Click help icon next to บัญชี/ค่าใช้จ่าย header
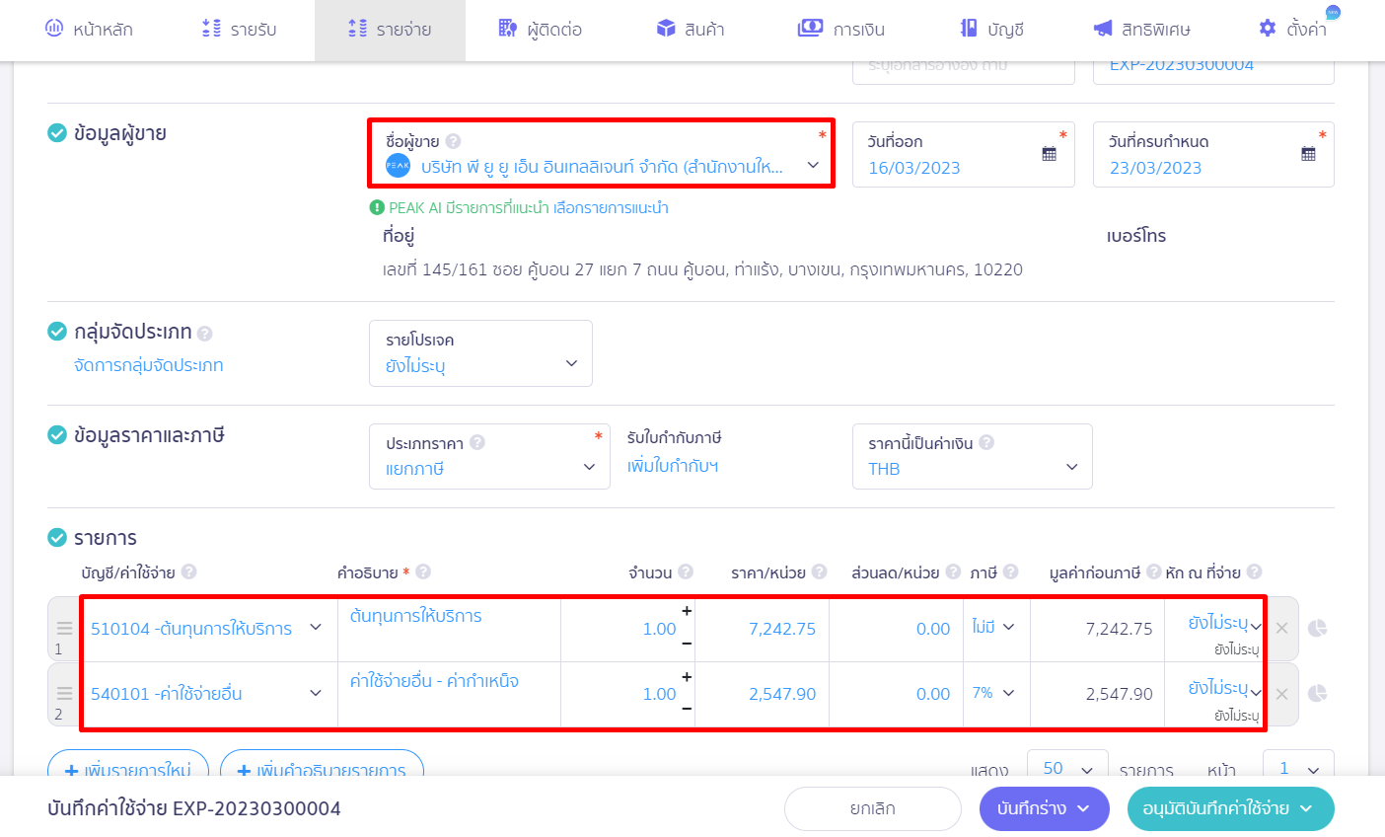The height and width of the screenshot is (837, 1385). [x=188, y=571]
